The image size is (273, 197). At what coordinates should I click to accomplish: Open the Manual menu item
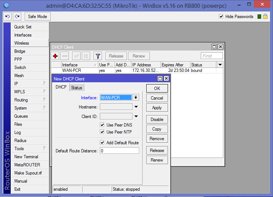(x=30, y=181)
